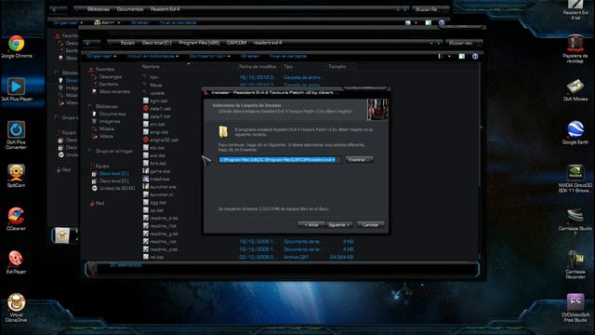The width and height of the screenshot is (595, 335).
Task: Select the Movie folder in file list
Action: (156, 85)
